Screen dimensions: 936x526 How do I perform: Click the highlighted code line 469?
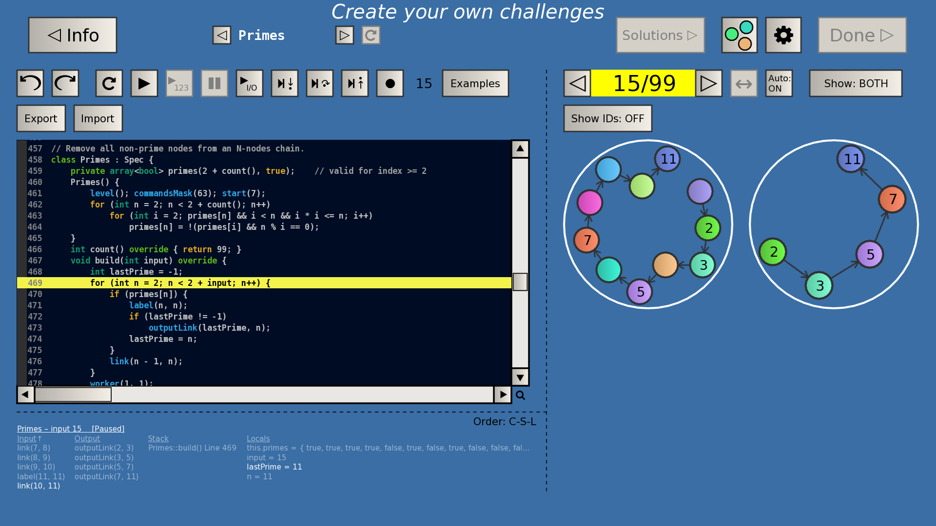tap(264, 283)
